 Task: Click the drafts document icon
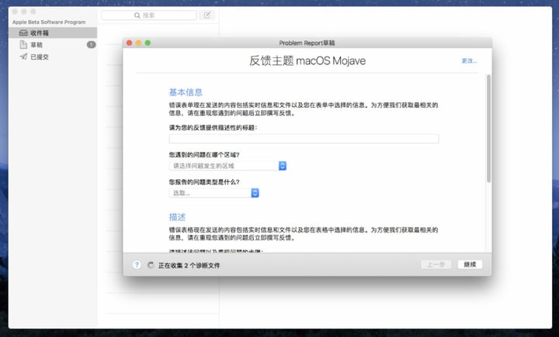click(x=23, y=44)
